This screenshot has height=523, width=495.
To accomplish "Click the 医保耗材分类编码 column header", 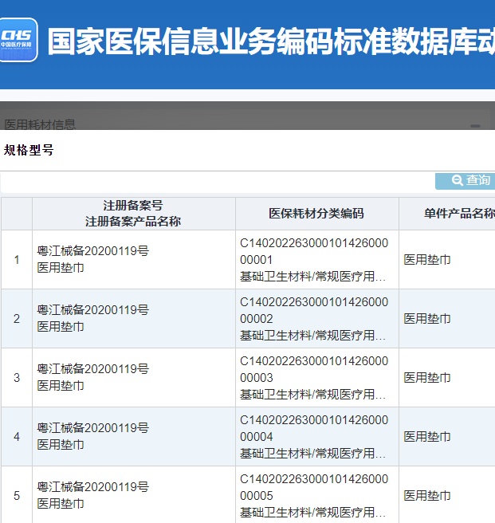I will 316,213.
